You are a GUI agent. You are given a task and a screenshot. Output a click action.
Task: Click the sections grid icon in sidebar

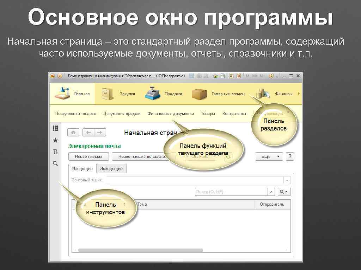[x=55, y=128]
